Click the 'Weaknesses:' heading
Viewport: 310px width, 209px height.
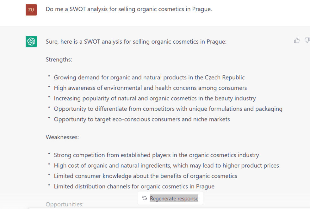tap(62, 137)
